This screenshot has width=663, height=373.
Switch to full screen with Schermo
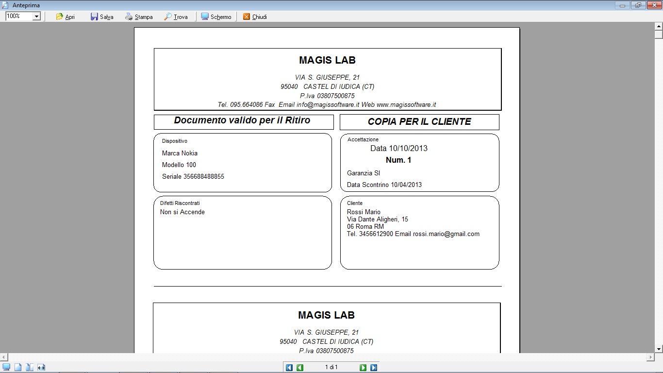216,17
